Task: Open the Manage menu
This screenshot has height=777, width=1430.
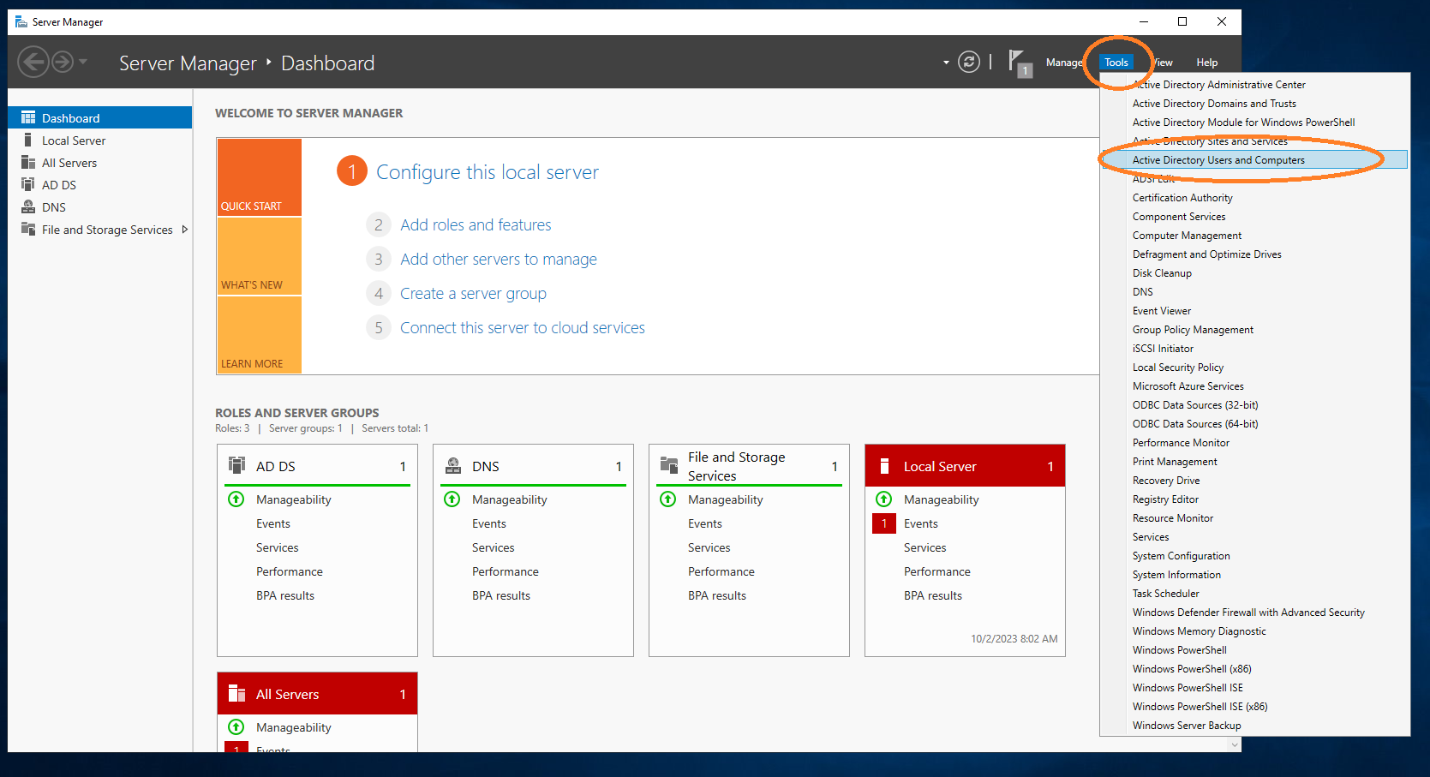Action: tap(1064, 62)
